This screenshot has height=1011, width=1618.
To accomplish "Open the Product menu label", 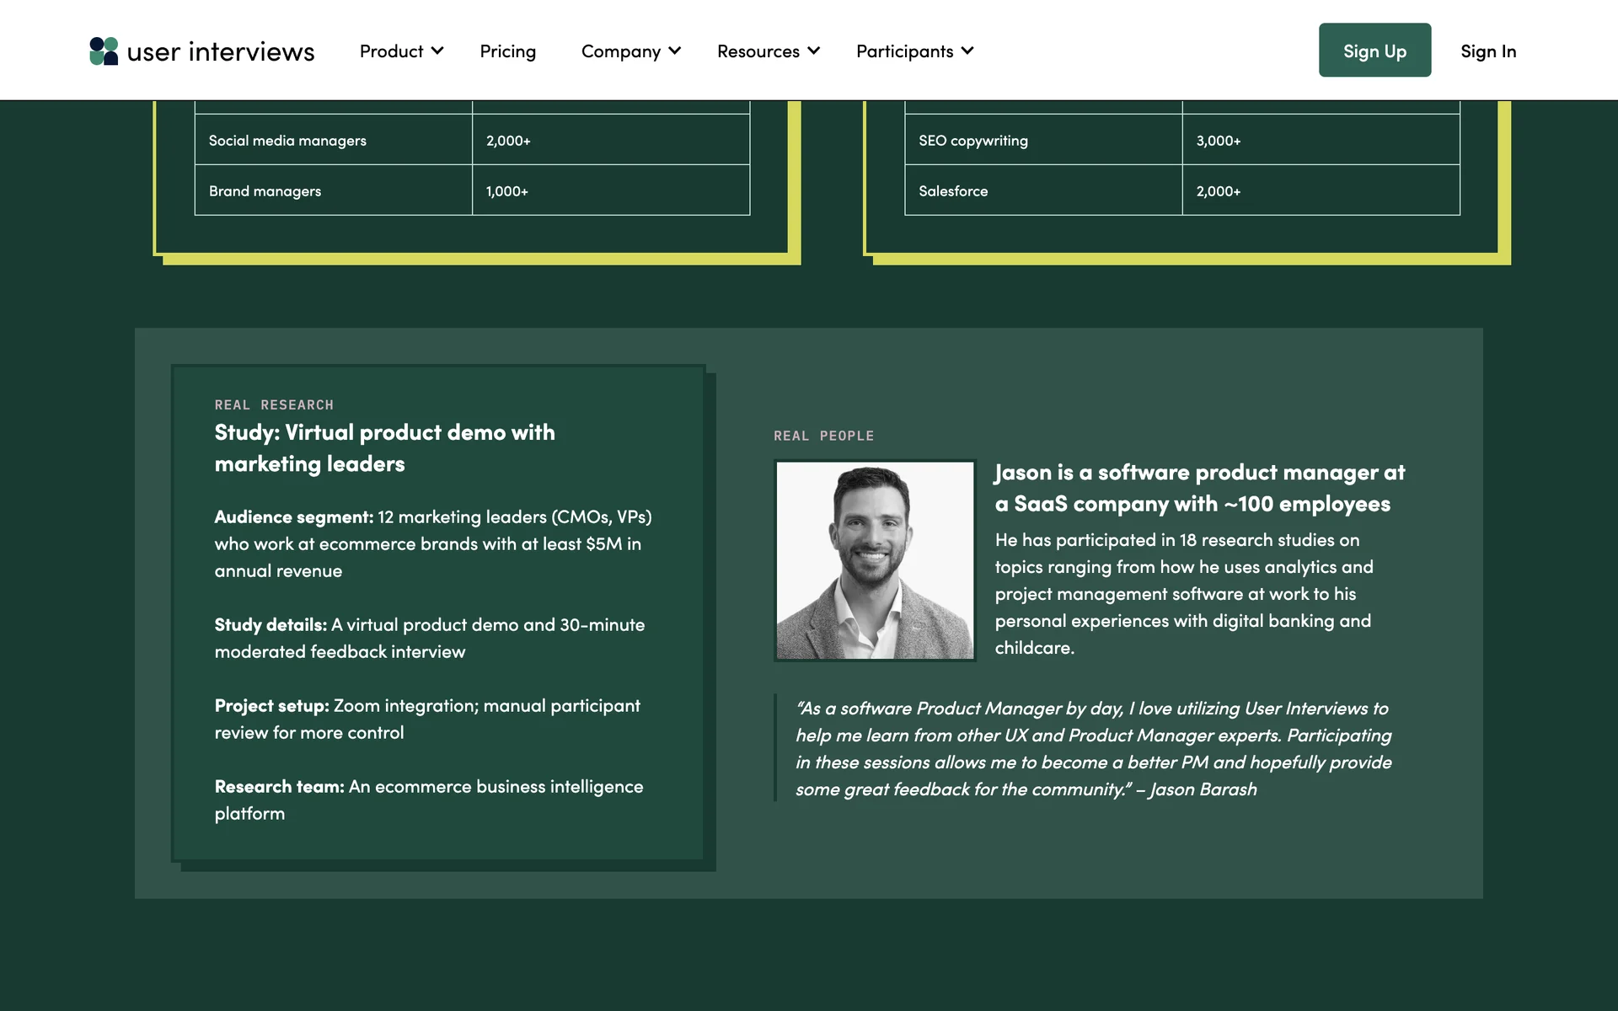I will (x=391, y=51).
